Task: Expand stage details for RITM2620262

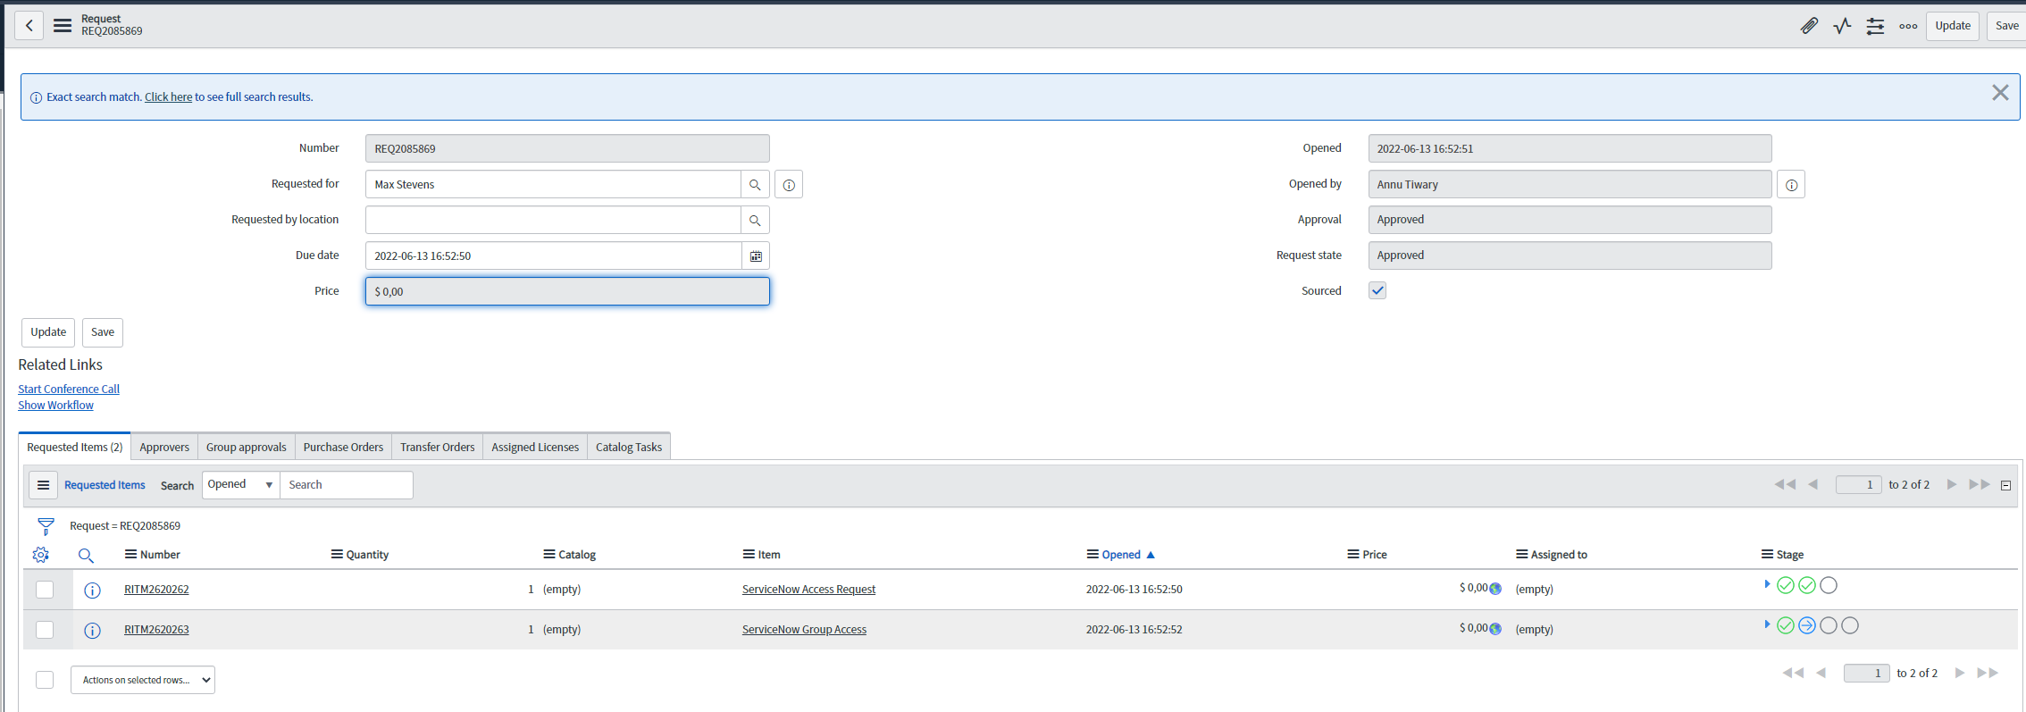Action: (x=1767, y=584)
